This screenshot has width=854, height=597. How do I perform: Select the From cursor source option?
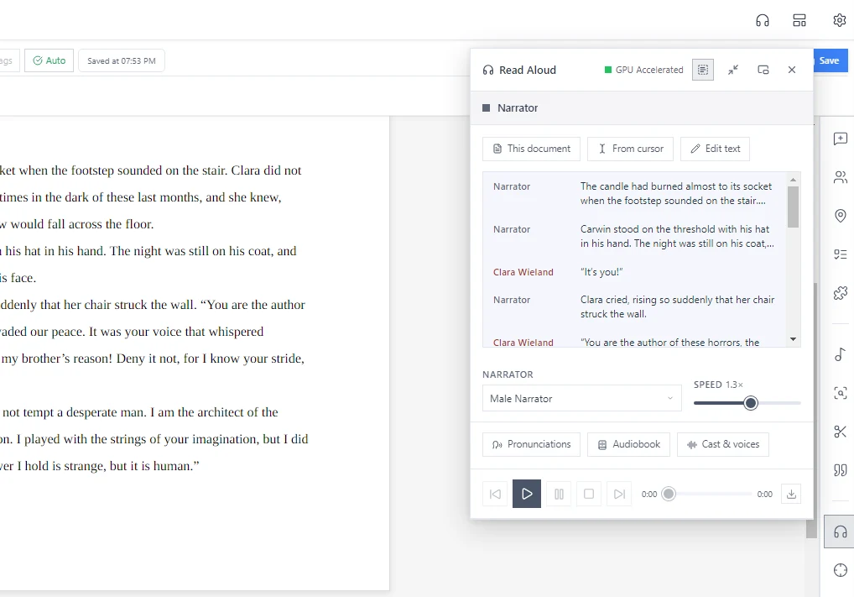[x=630, y=149]
